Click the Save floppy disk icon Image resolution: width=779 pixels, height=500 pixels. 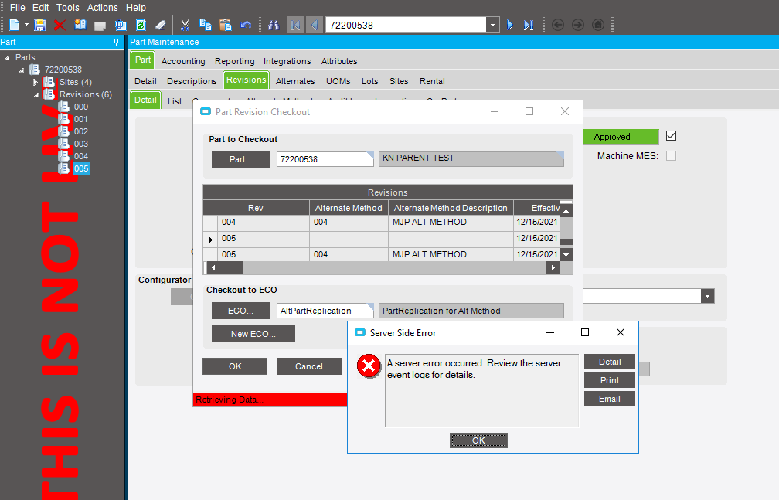39,25
